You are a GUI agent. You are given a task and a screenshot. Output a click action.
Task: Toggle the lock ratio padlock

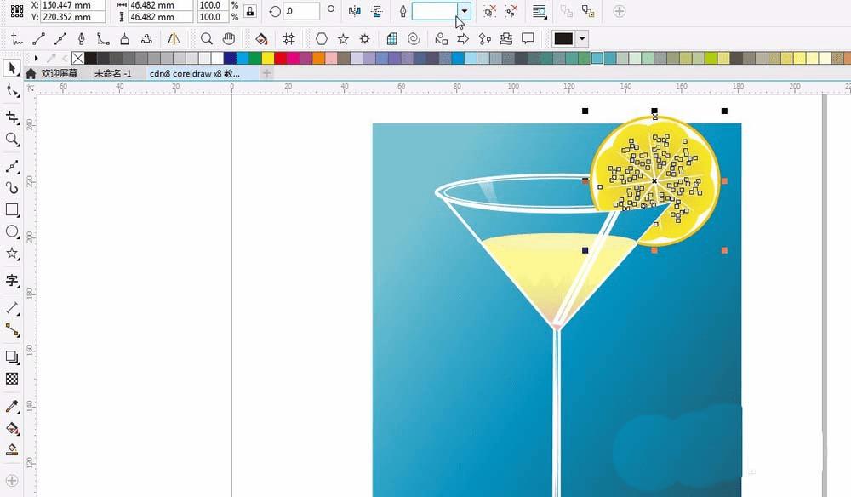click(x=249, y=11)
